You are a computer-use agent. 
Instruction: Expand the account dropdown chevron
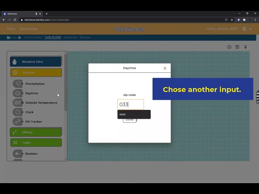251,29
